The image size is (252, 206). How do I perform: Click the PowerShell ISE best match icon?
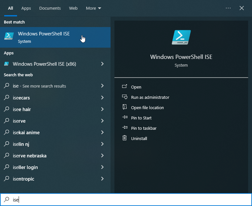point(9,36)
